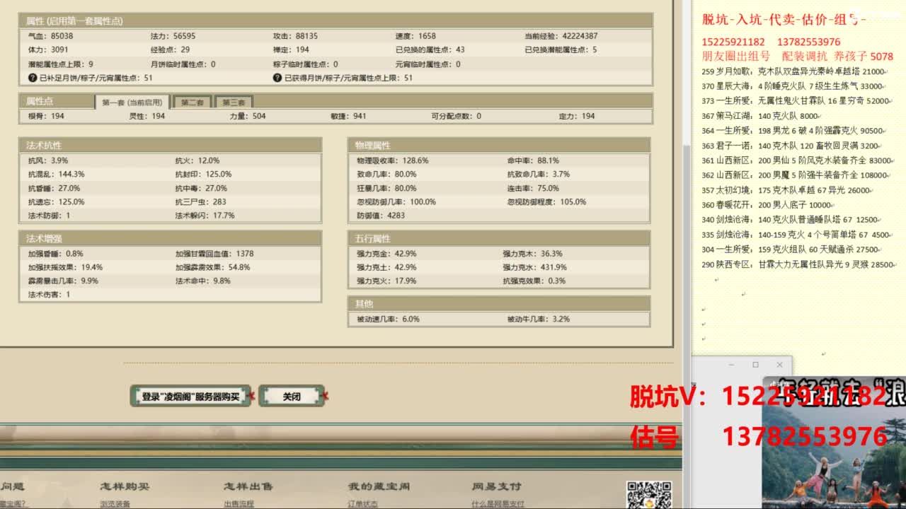Select document row 259 岁月如歌
The image size is (906, 509).
point(795,71)
